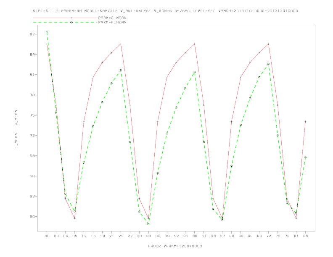Click y-axis tick value 69
Viewport: 333px width, 257px height.
pos(32,156)
